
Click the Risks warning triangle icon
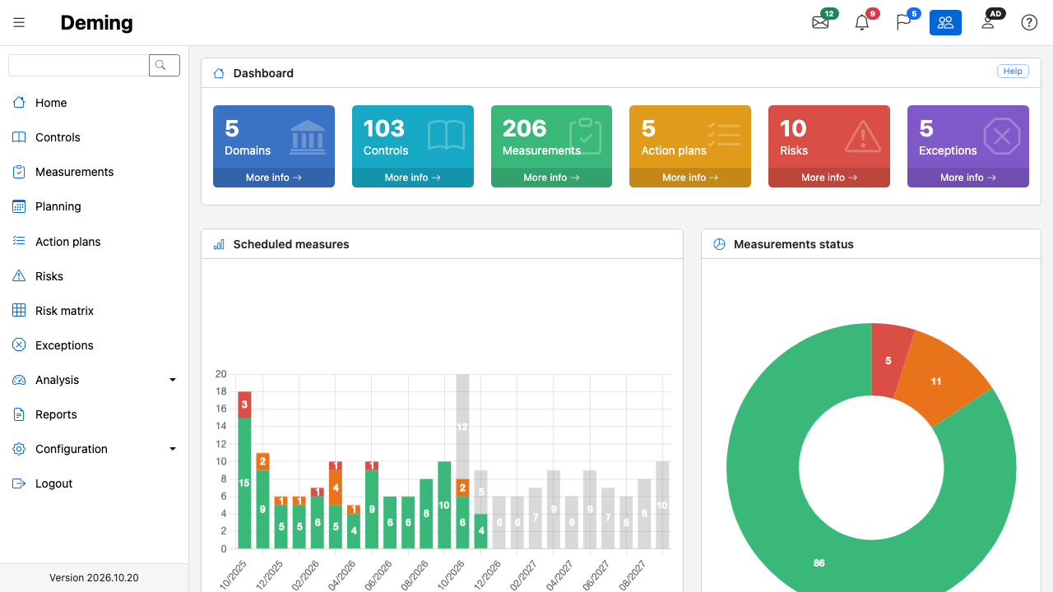point(863,136)
